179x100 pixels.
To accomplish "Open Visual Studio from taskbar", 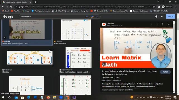I will point(74,97).
